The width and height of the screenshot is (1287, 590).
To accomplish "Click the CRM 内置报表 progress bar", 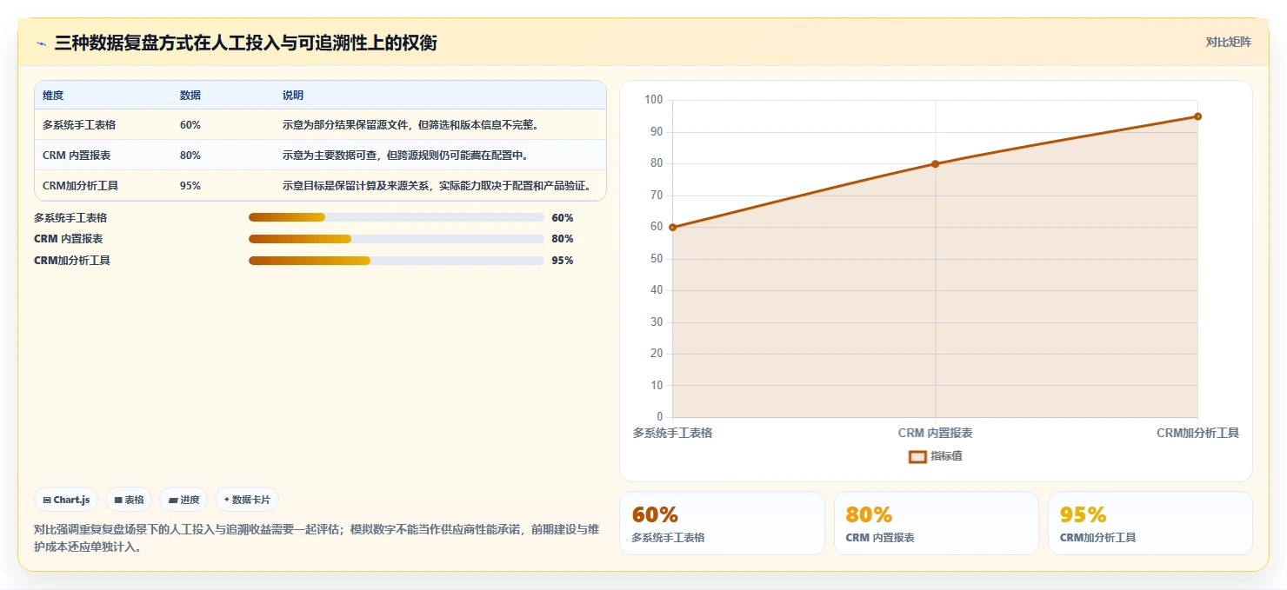I will click(396, 239).
